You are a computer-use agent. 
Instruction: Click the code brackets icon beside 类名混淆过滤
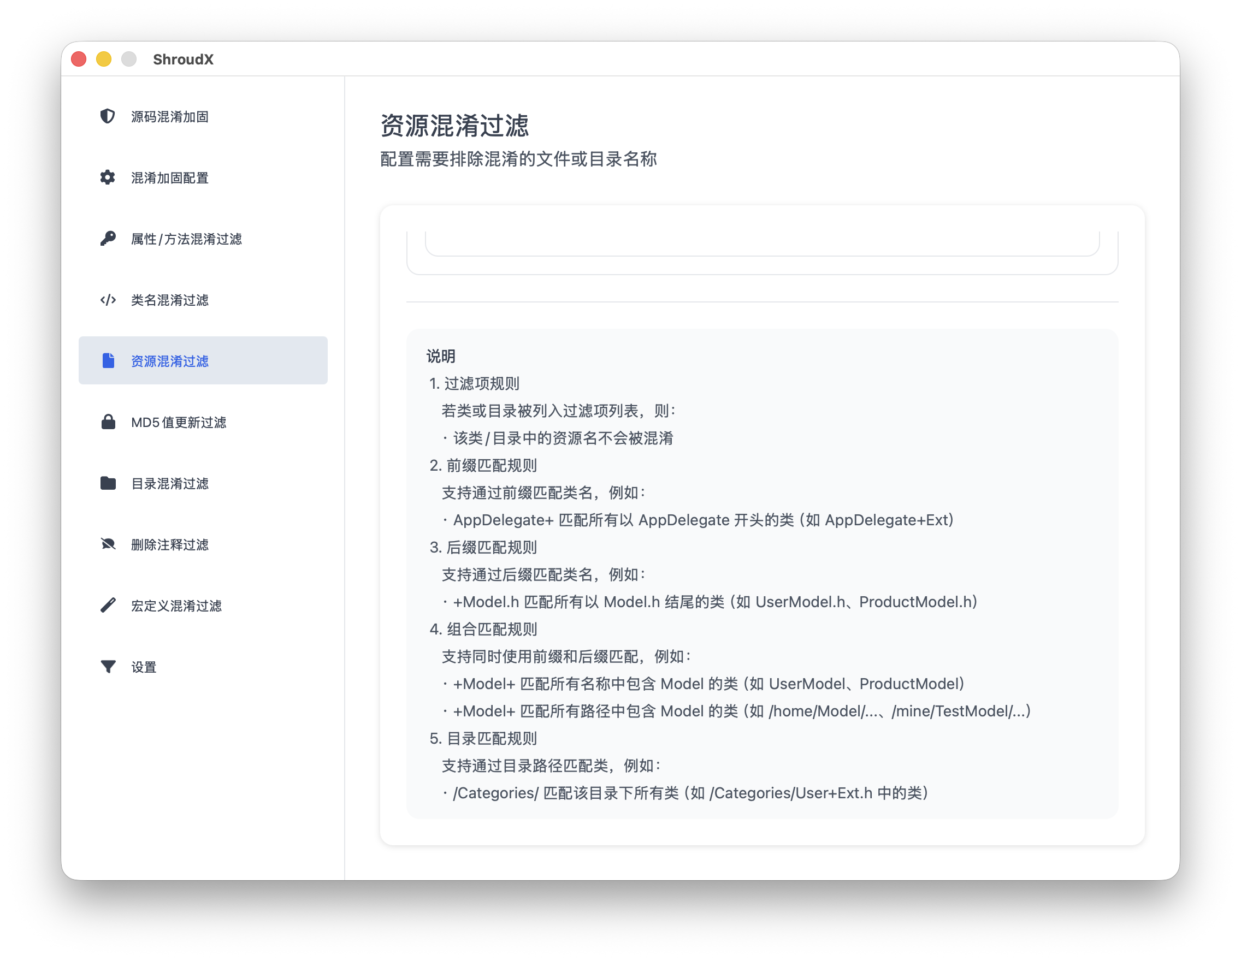(108, 300)
